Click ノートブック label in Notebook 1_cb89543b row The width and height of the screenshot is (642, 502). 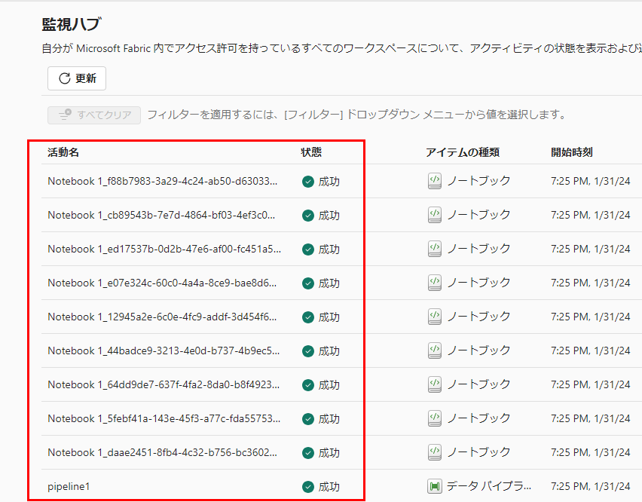click(478, 215)
